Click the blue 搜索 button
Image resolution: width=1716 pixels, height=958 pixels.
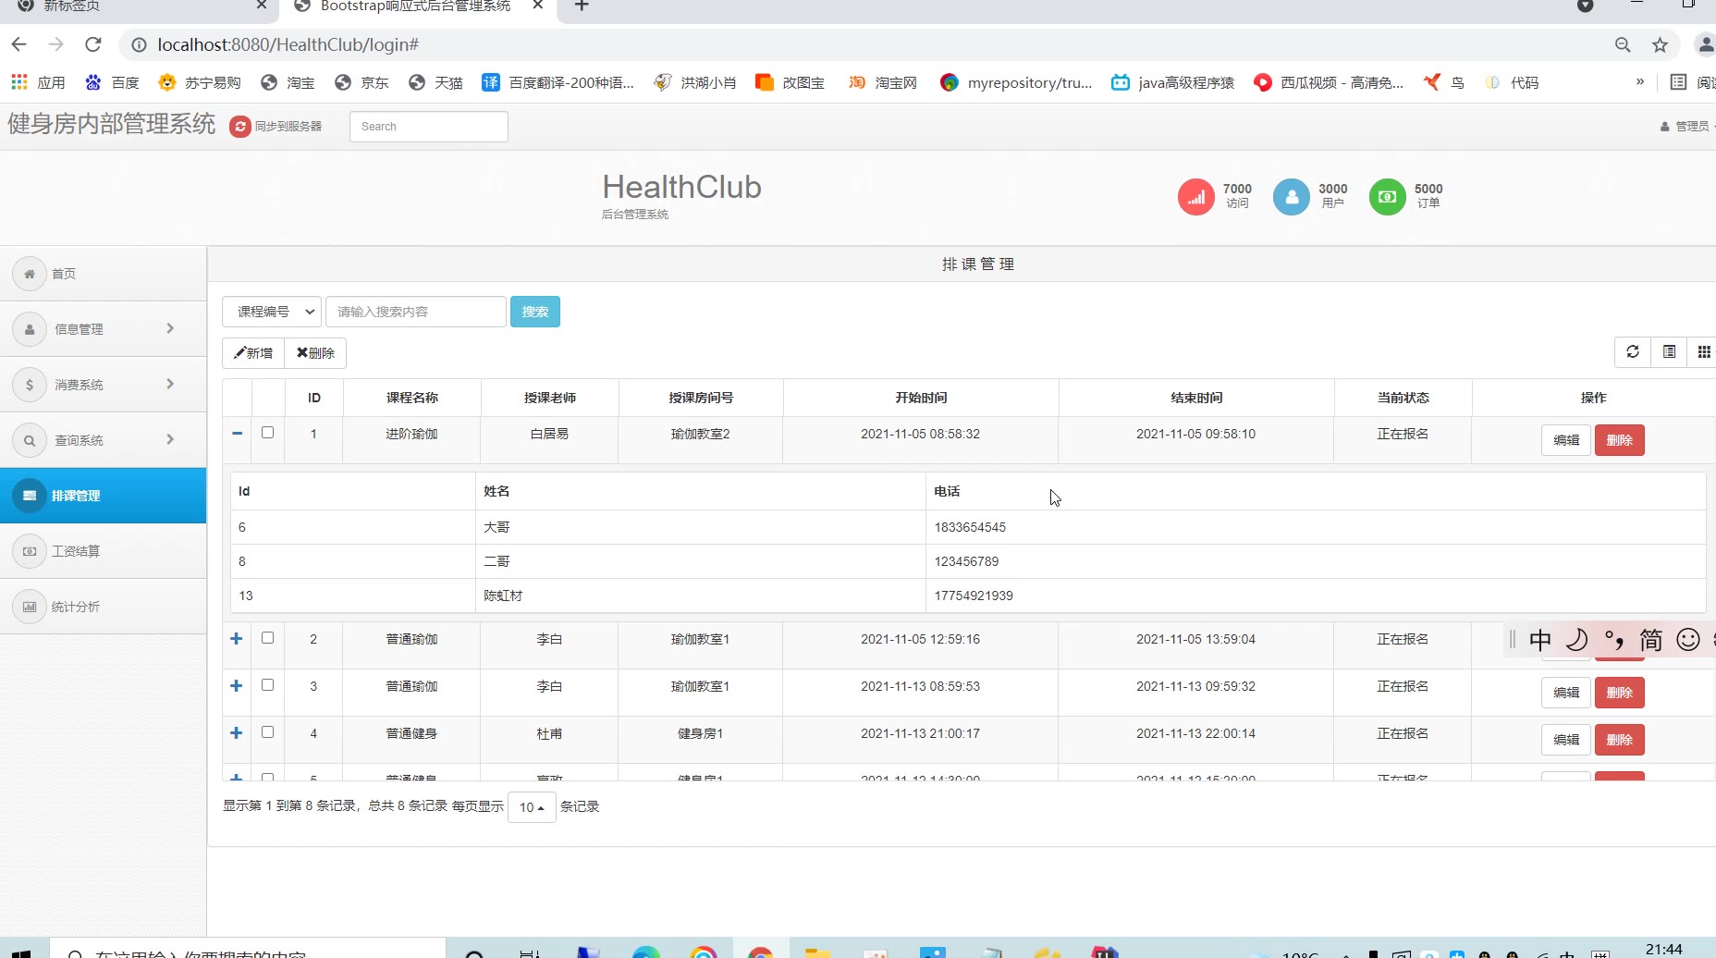coord(535,312)
